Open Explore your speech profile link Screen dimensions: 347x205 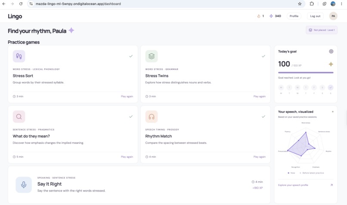293,185
